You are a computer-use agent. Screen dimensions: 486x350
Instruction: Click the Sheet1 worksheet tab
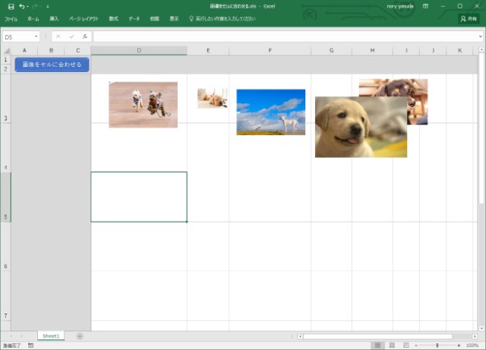51,336
